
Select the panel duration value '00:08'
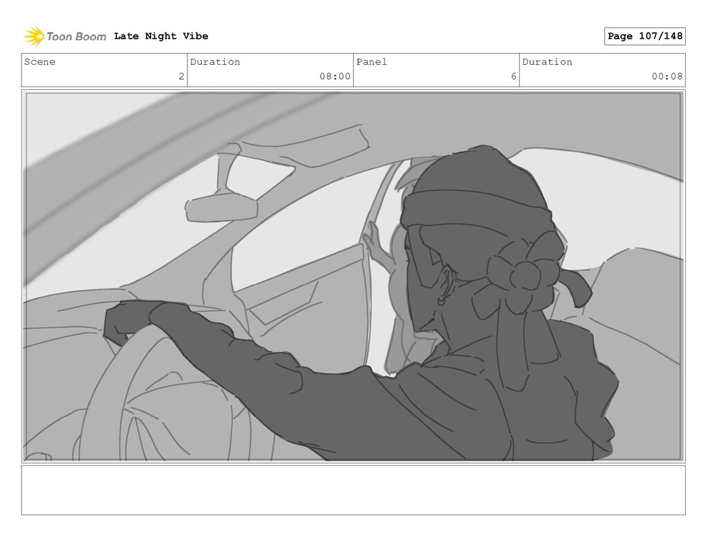pyautogui.click(x=667, y=76)
